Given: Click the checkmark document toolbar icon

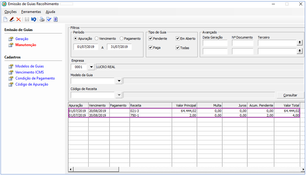Looking at the screenshot, I should (x=49, y=19).
